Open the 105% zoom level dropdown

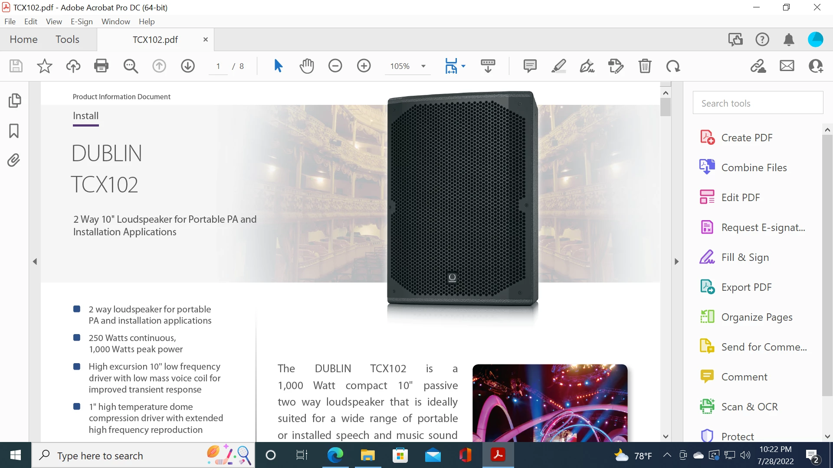(423, 66)
